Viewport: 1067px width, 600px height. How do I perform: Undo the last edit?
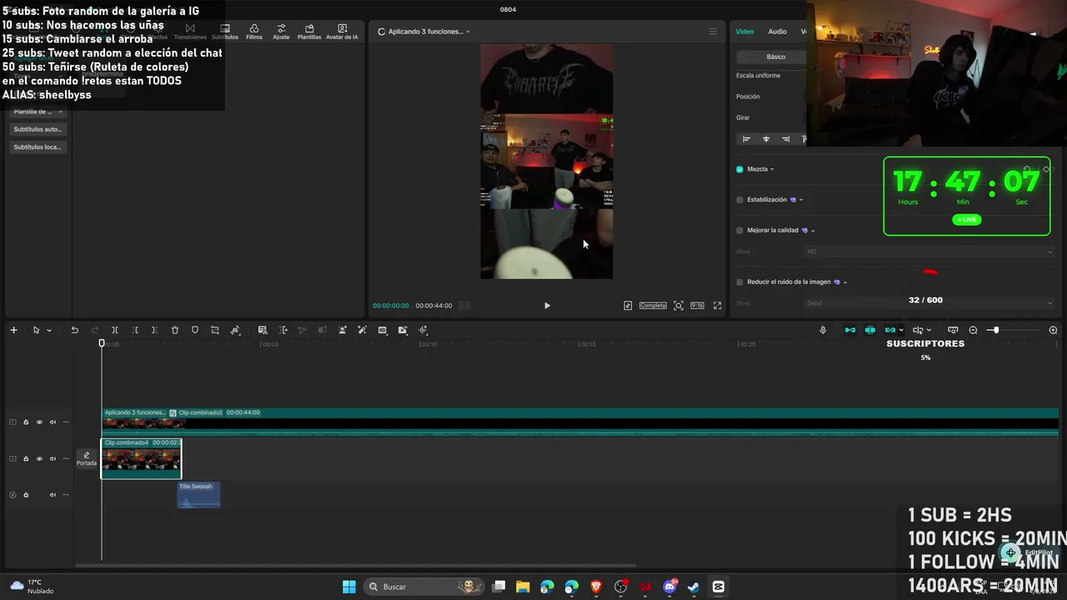pyautogui.click(x=74, y=330)
